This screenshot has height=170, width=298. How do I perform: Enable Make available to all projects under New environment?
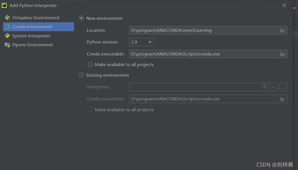90,64
